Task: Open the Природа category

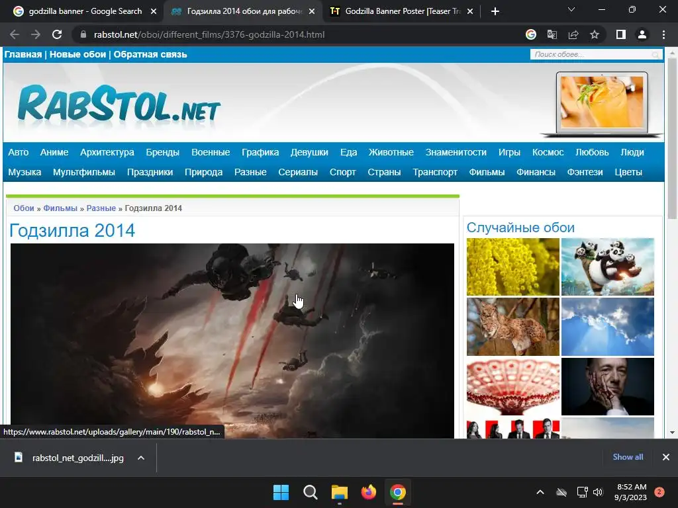Action: pos(204,173)
